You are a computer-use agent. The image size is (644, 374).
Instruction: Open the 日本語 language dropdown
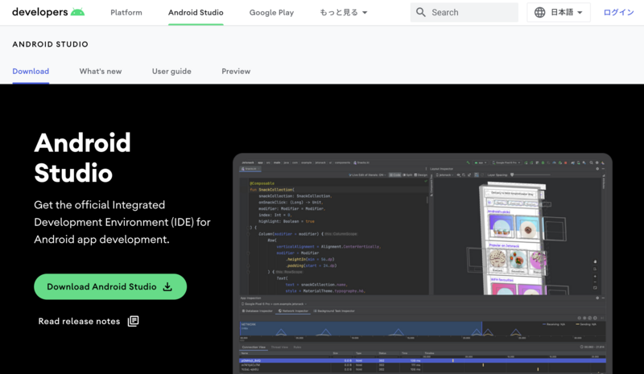(x=559, y=12)
